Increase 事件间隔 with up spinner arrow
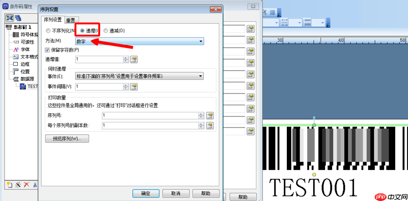This screenshot has height=201, width=408. pos(126,85)
